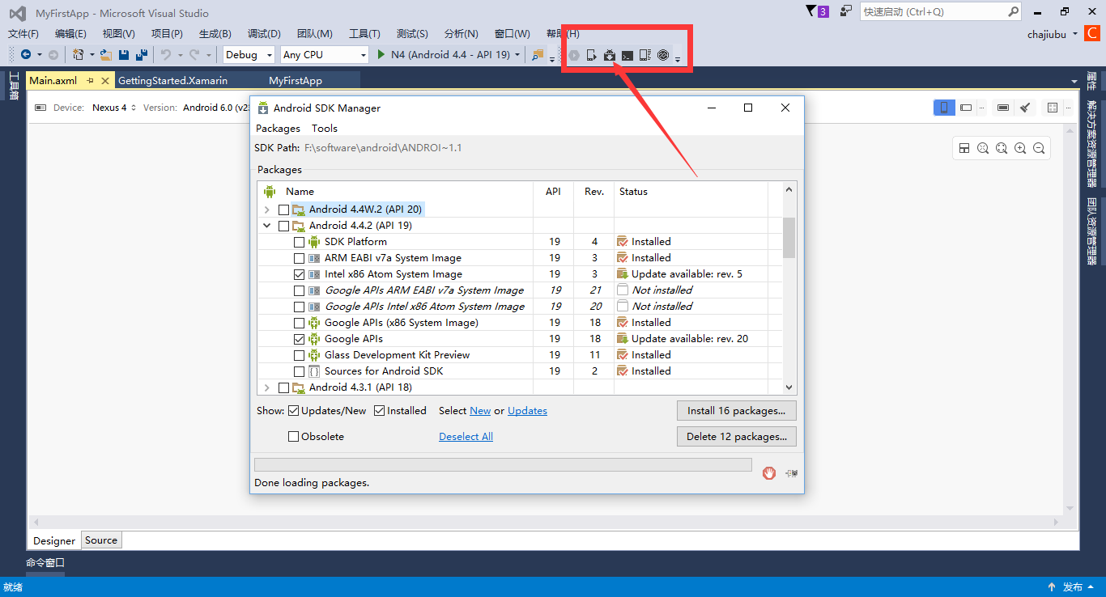Enable the Obsolete checkbox

294,437
